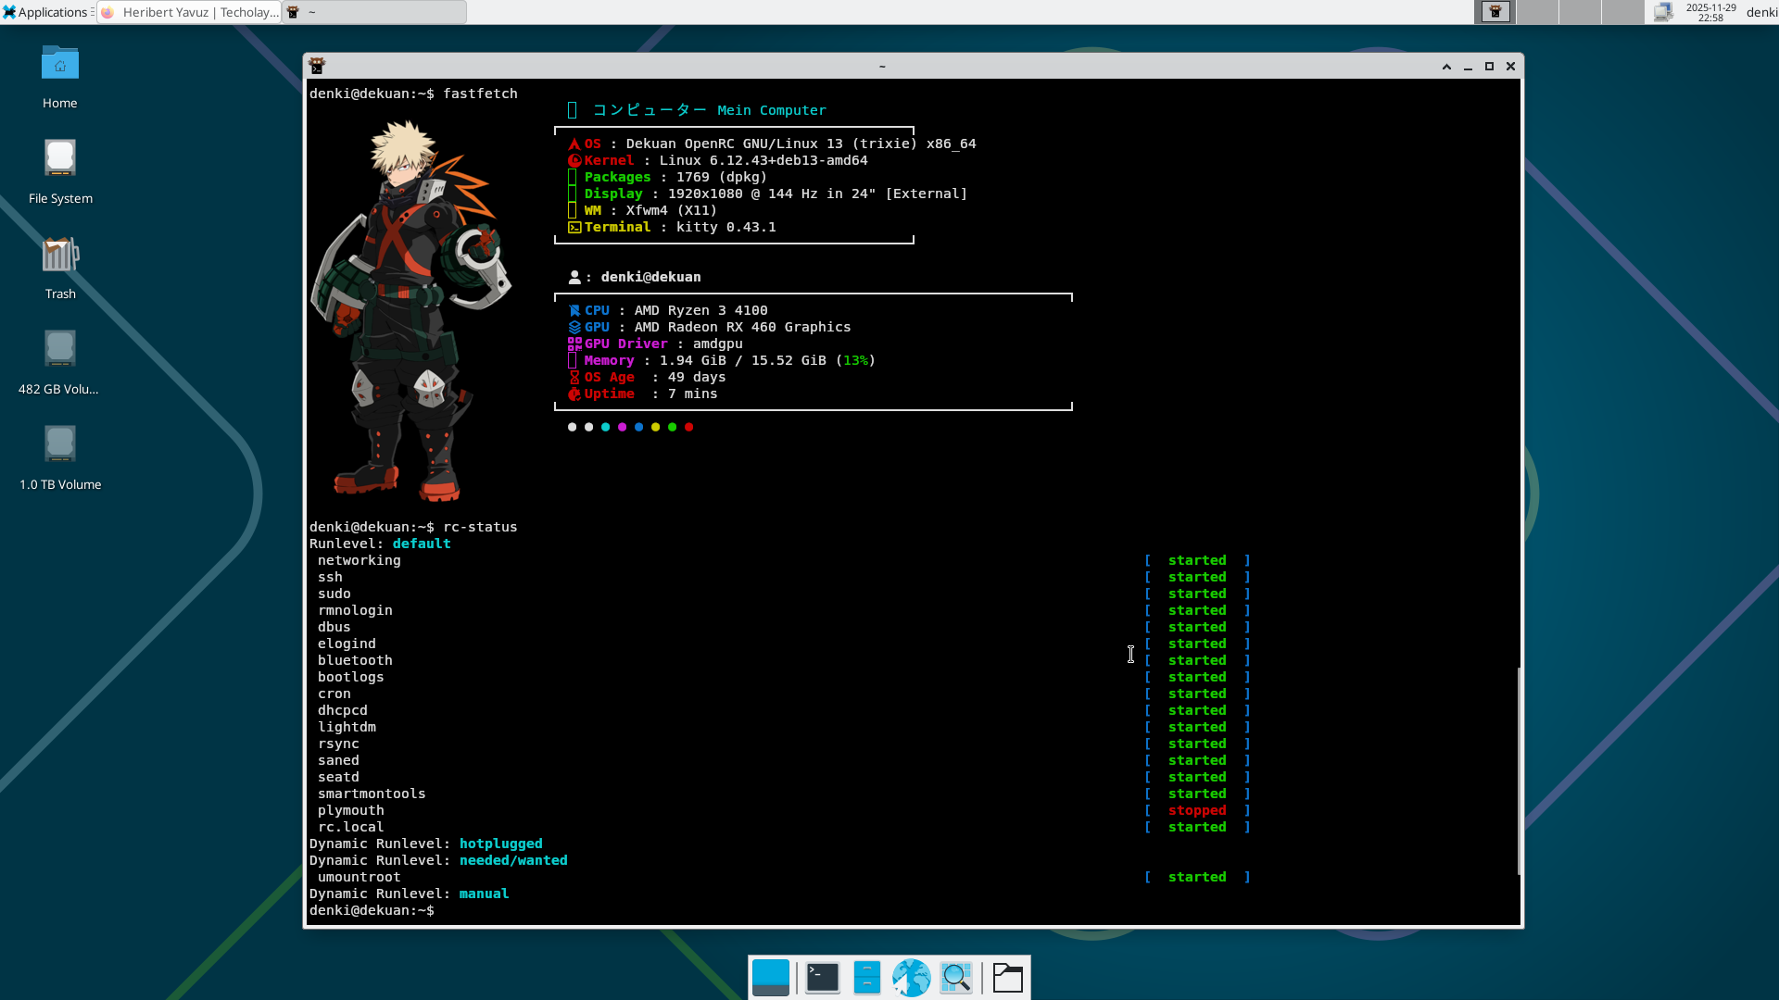Click the 'hotplugged' dynamic runlevel text

tap(501, 844)
